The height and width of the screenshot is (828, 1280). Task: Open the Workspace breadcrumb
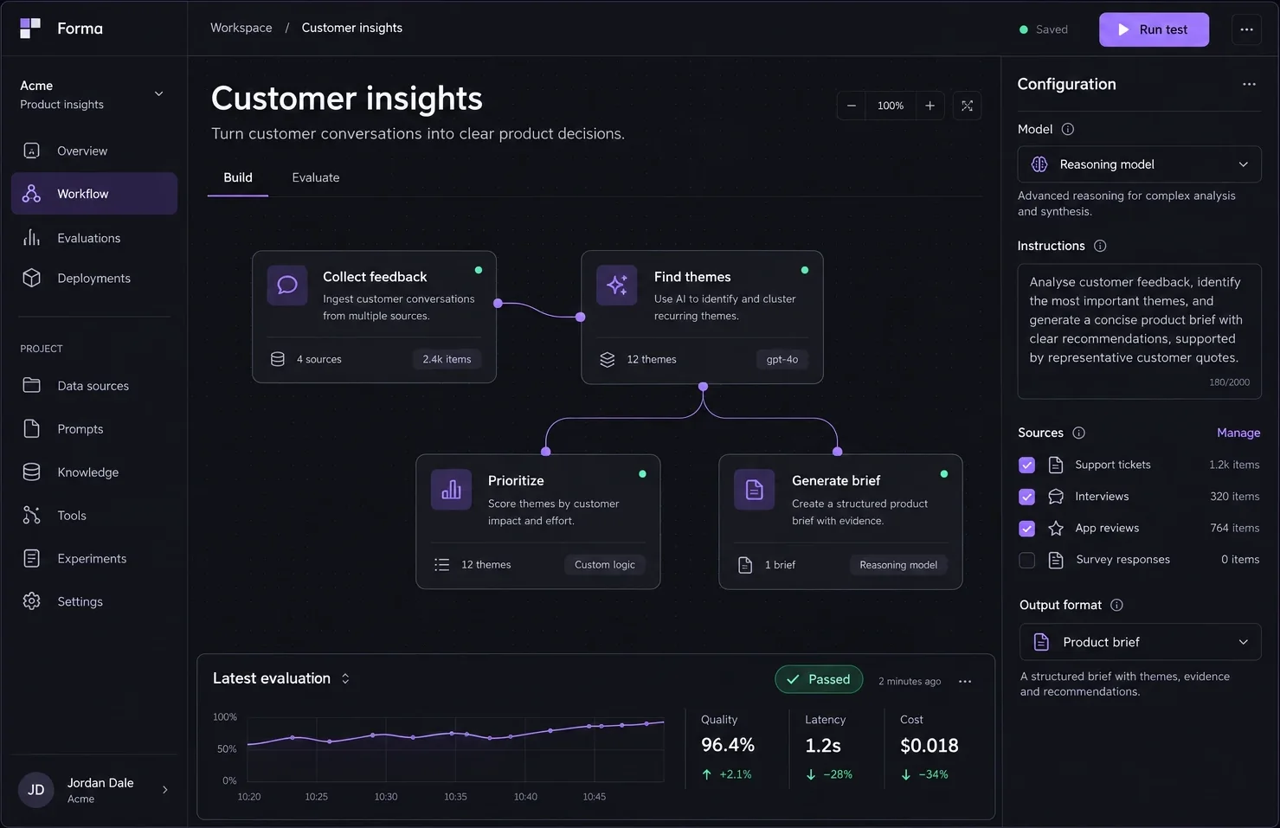point(241,28)
